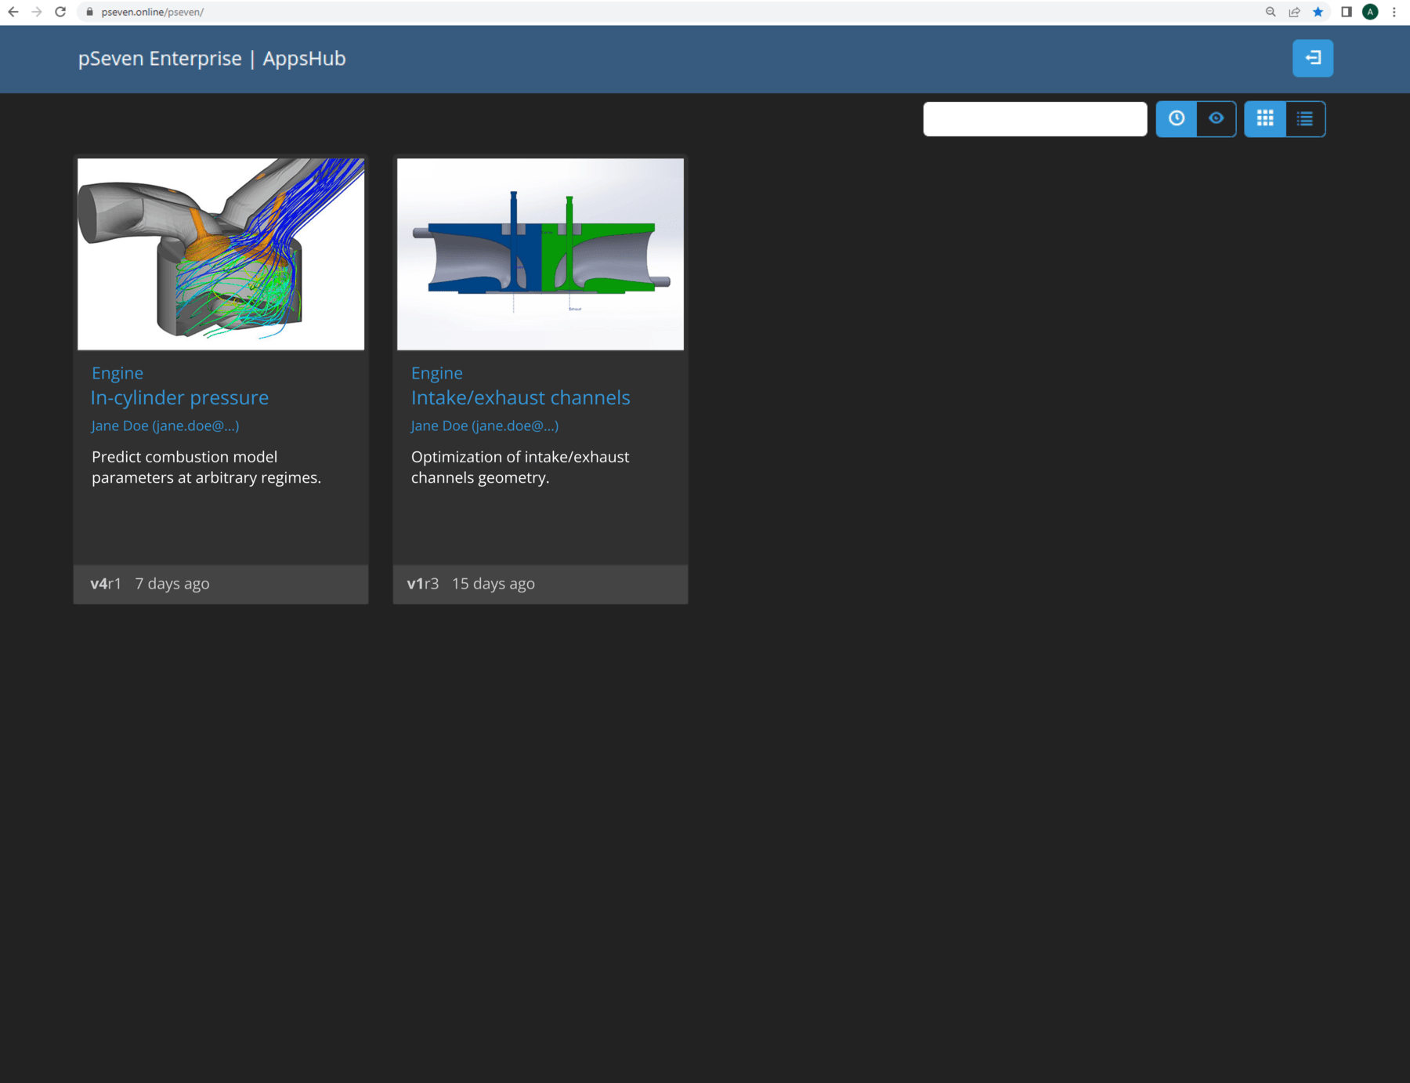
Task: Click the pseven.online address bar
Action: (x=666, y=12)
